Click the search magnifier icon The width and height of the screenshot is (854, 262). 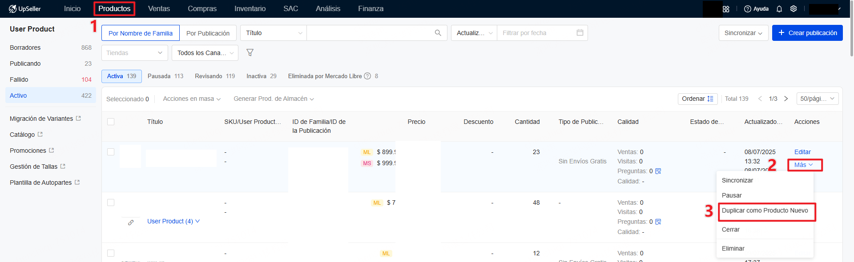[438, 33]
